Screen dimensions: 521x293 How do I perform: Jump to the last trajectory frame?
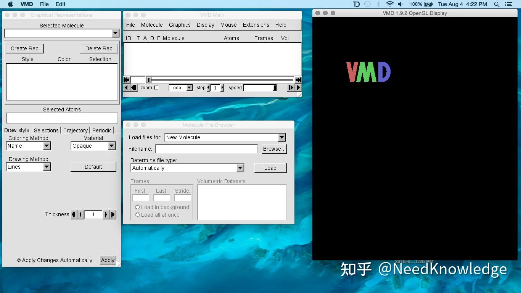298,80
